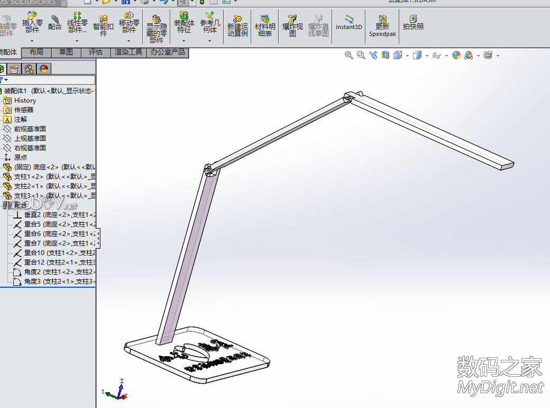
Task: Open the ConfigurationManager tab icon
Action: point(29,69)
